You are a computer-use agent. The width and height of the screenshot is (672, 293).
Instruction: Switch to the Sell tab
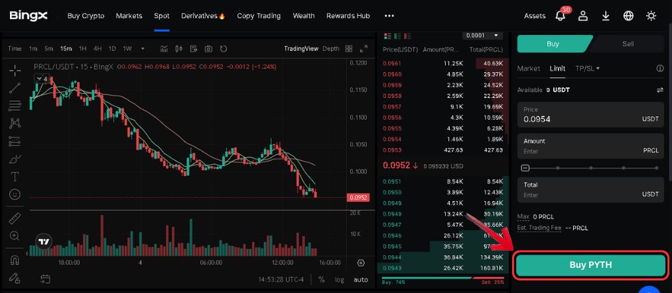pyautogui.click(x=628, y=44)
